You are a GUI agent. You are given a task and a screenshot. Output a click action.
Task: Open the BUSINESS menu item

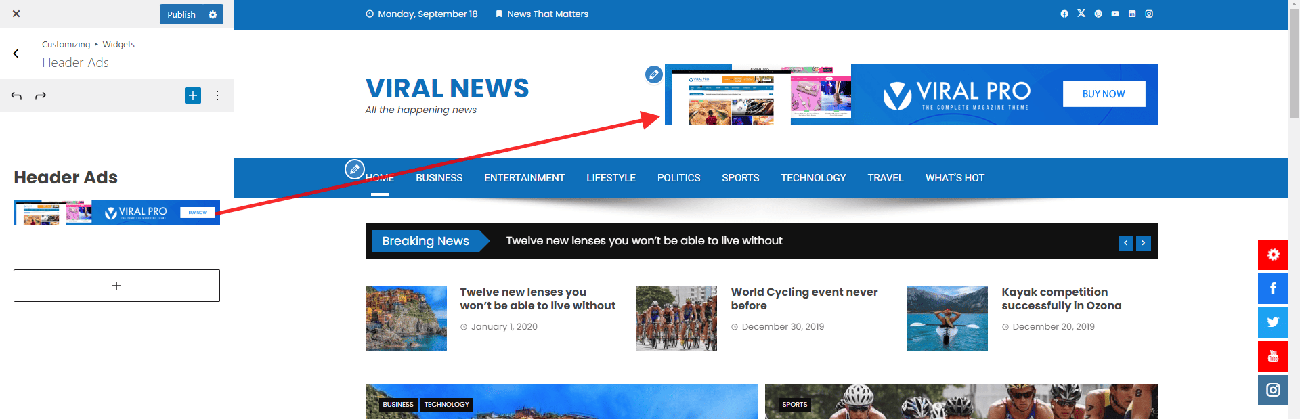coord(439,178)
